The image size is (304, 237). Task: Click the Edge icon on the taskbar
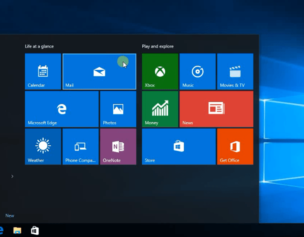(1, 231)
